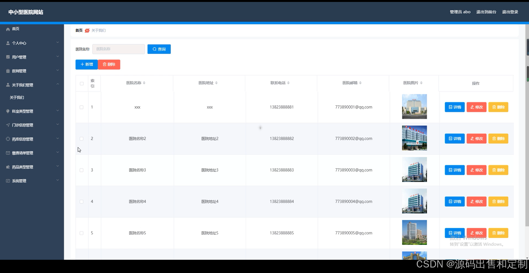This screenshot has height=273, width=529.
Task: Open the 医师管理 menu label
Action: [19, 71]
